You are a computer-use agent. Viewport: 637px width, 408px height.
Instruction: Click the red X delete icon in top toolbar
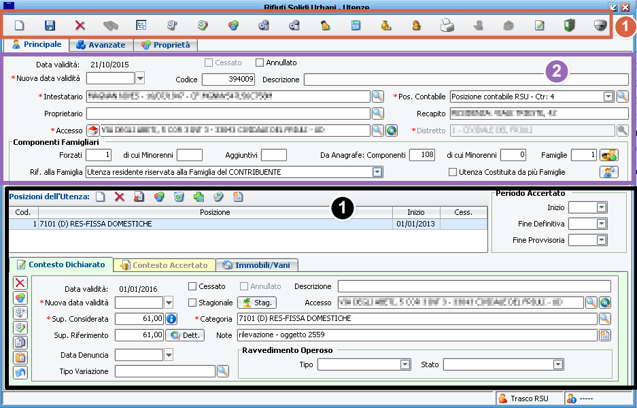point(80,26)
